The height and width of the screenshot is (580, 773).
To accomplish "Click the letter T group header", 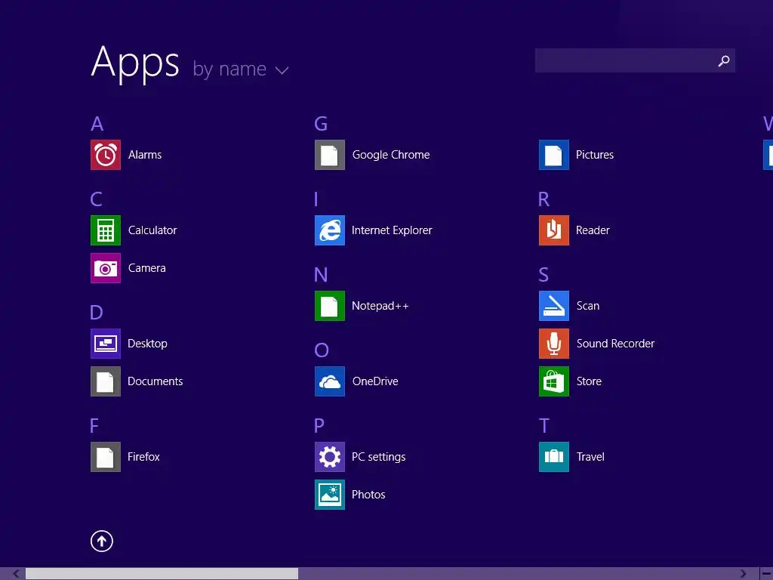I will point(544,426).
